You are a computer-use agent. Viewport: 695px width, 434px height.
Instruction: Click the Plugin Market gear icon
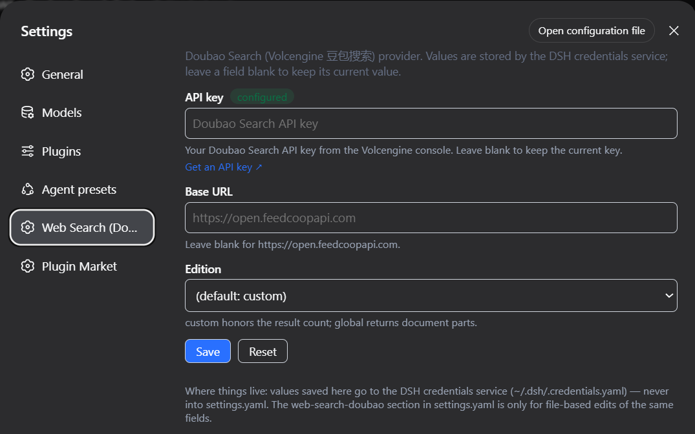pyautogui.click(x=28, y=266)
